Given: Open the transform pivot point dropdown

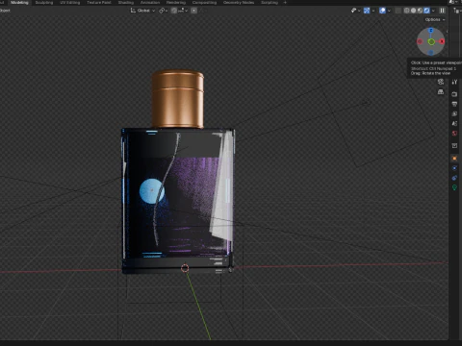Looking at the screenshot, I should tap(164, 11).
